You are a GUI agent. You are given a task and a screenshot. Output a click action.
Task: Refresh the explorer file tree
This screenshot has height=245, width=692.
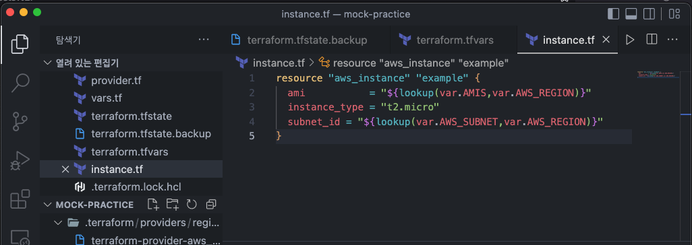coord(192,204)
